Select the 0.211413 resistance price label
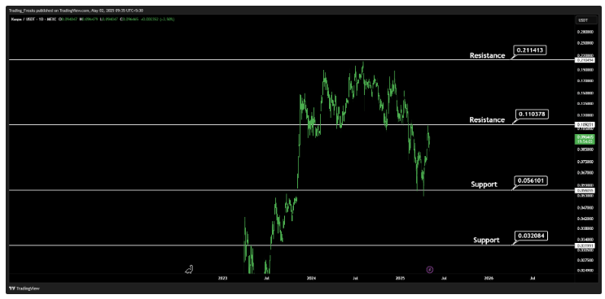This screenshot has height=299, width=605. pos(530,50)
